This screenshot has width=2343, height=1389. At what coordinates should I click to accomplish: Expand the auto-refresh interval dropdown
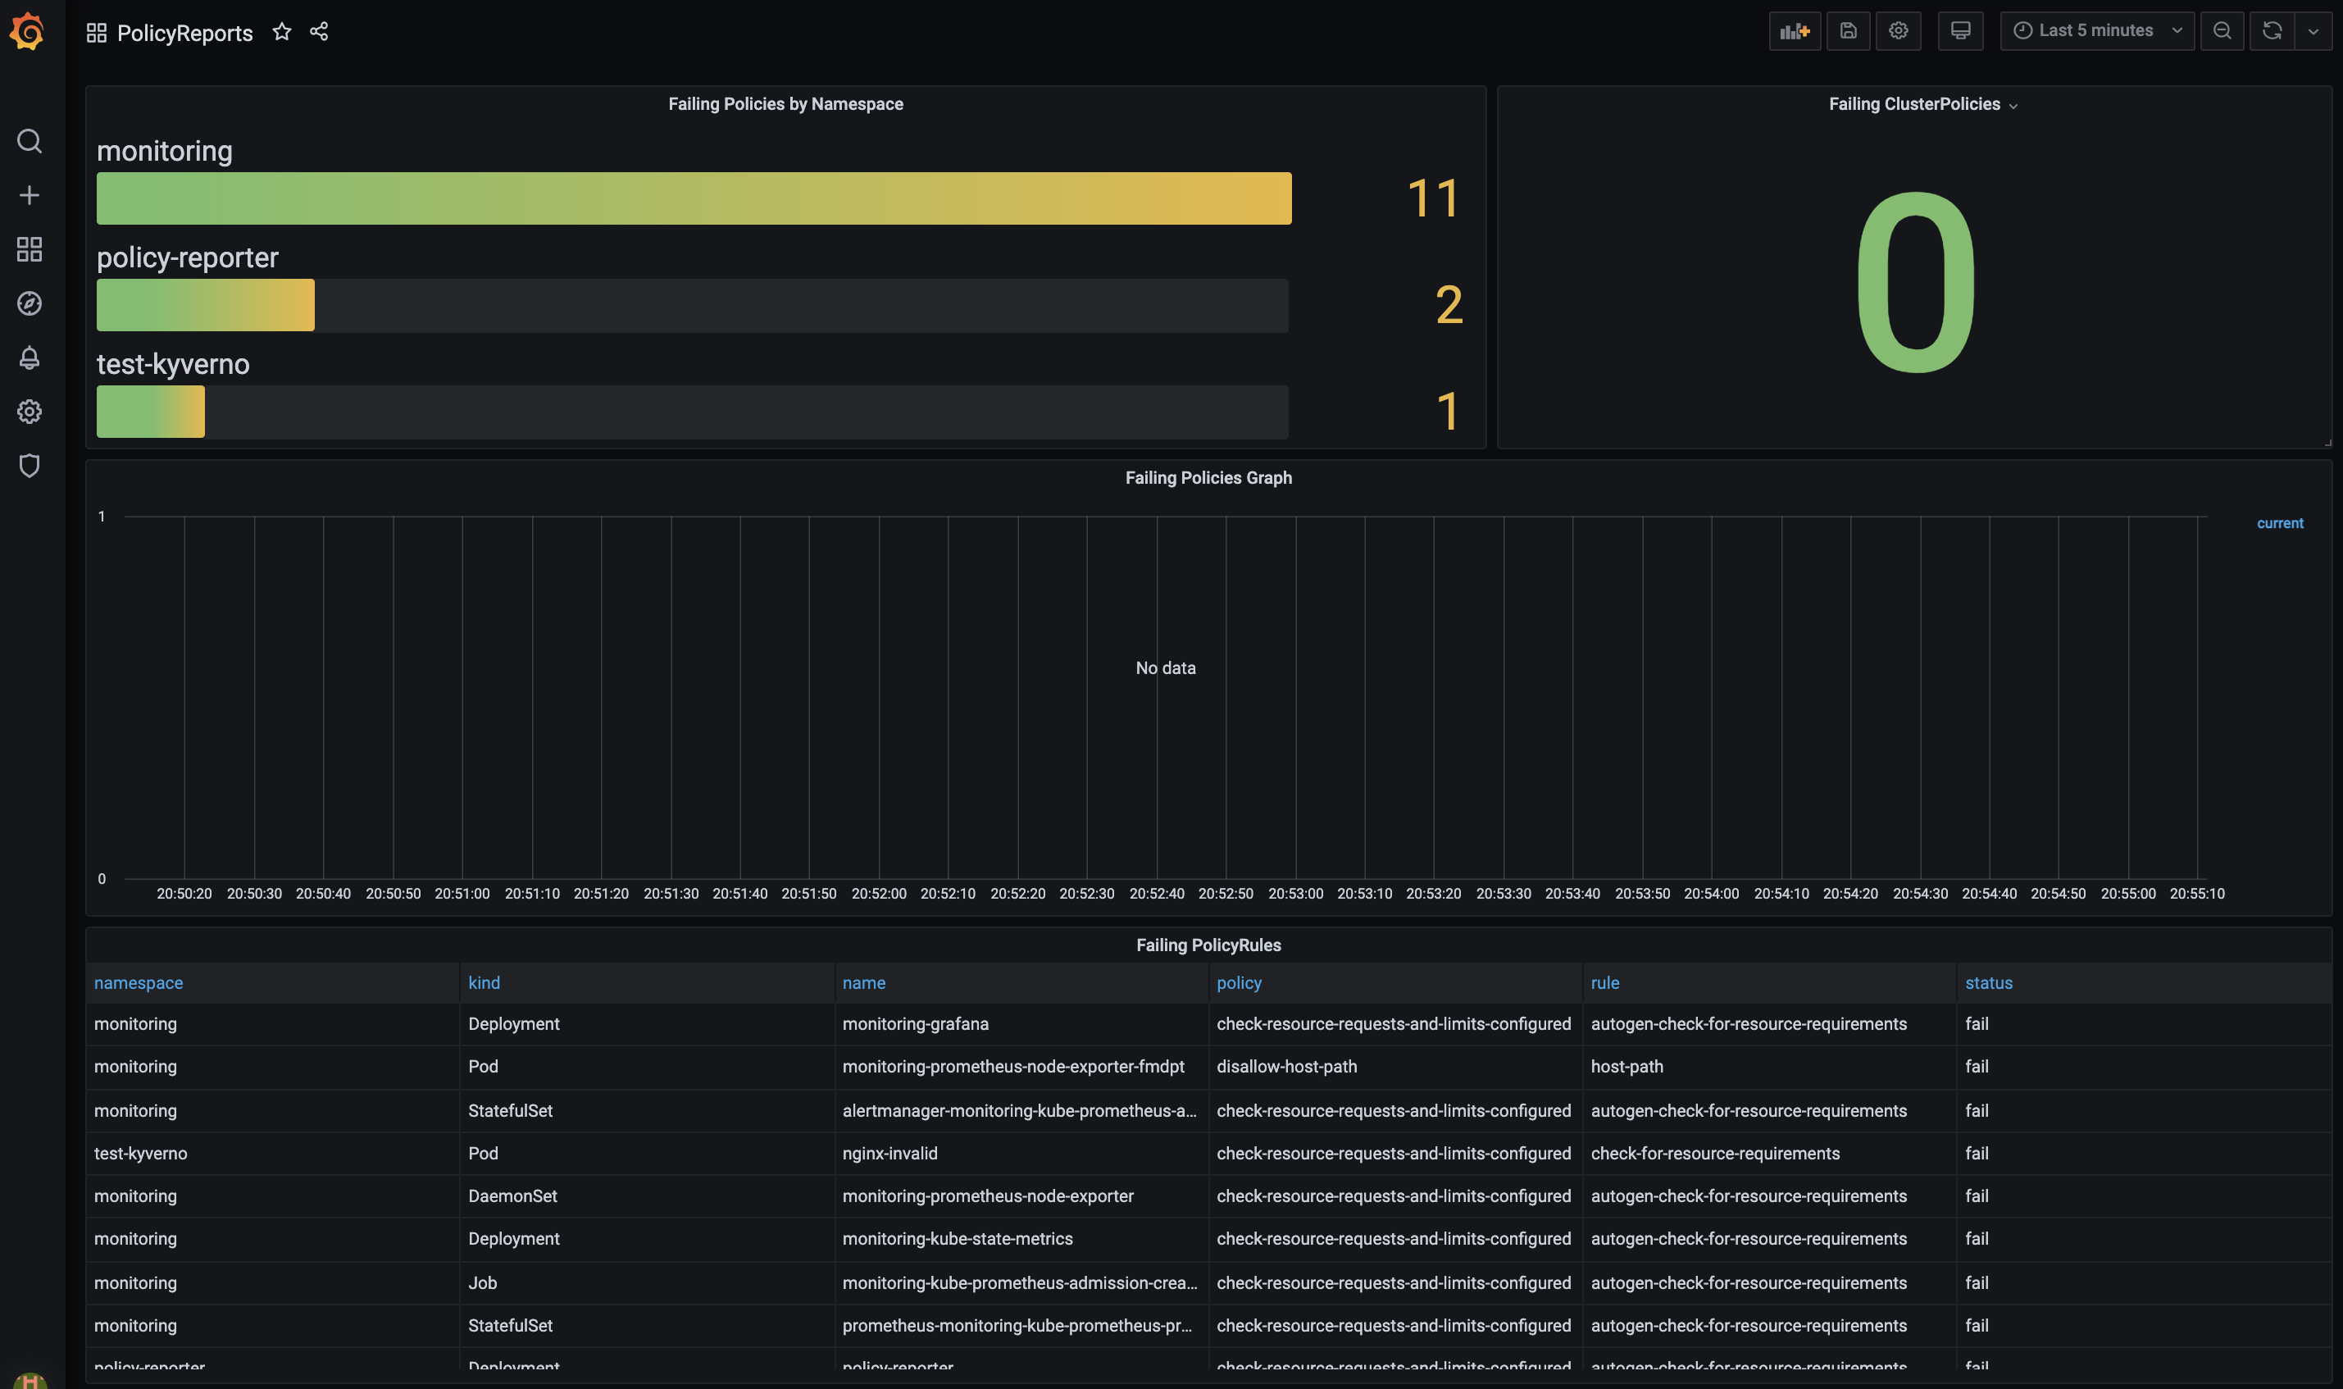tap(2316, 30)
